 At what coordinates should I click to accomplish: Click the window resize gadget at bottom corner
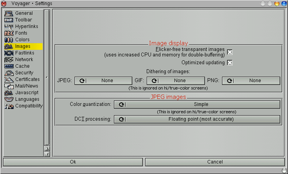[284, 170]
